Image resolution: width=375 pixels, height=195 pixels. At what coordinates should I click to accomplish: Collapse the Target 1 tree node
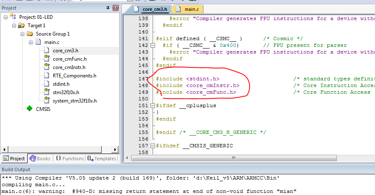coord(13,26)
